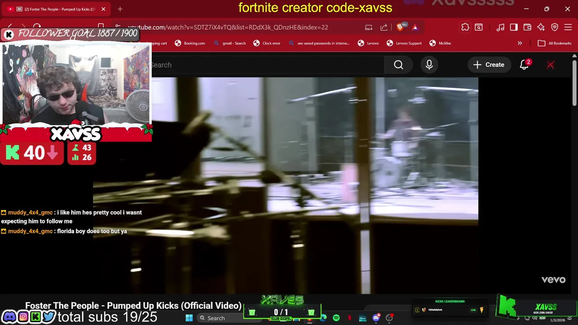Open the Lenovo bookmark
This screenshot has height=325, width=578.
pyautogui.click(x=368, y=43)
